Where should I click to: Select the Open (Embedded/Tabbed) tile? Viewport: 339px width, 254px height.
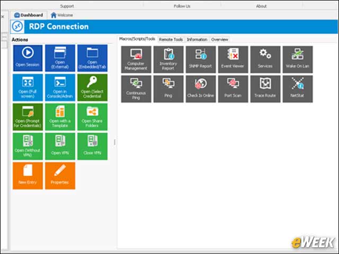point(92,58)
